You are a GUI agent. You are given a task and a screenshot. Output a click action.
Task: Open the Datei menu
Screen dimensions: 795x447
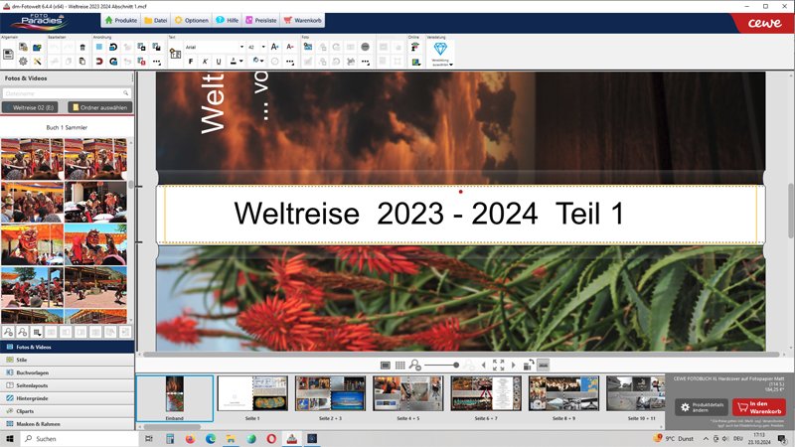[156, 20]
